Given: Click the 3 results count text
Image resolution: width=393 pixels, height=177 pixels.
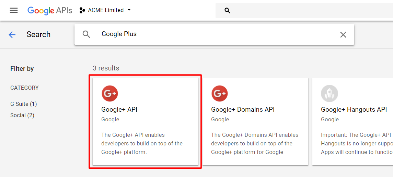Looking at the screenshot, I should [x=106, y=68].
